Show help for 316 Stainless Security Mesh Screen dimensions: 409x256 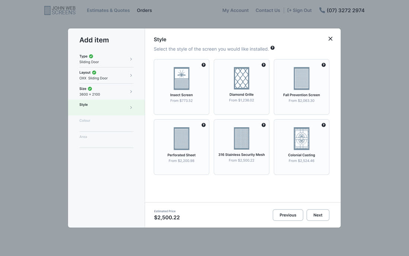pyautogui.click(x=264, y=125)
